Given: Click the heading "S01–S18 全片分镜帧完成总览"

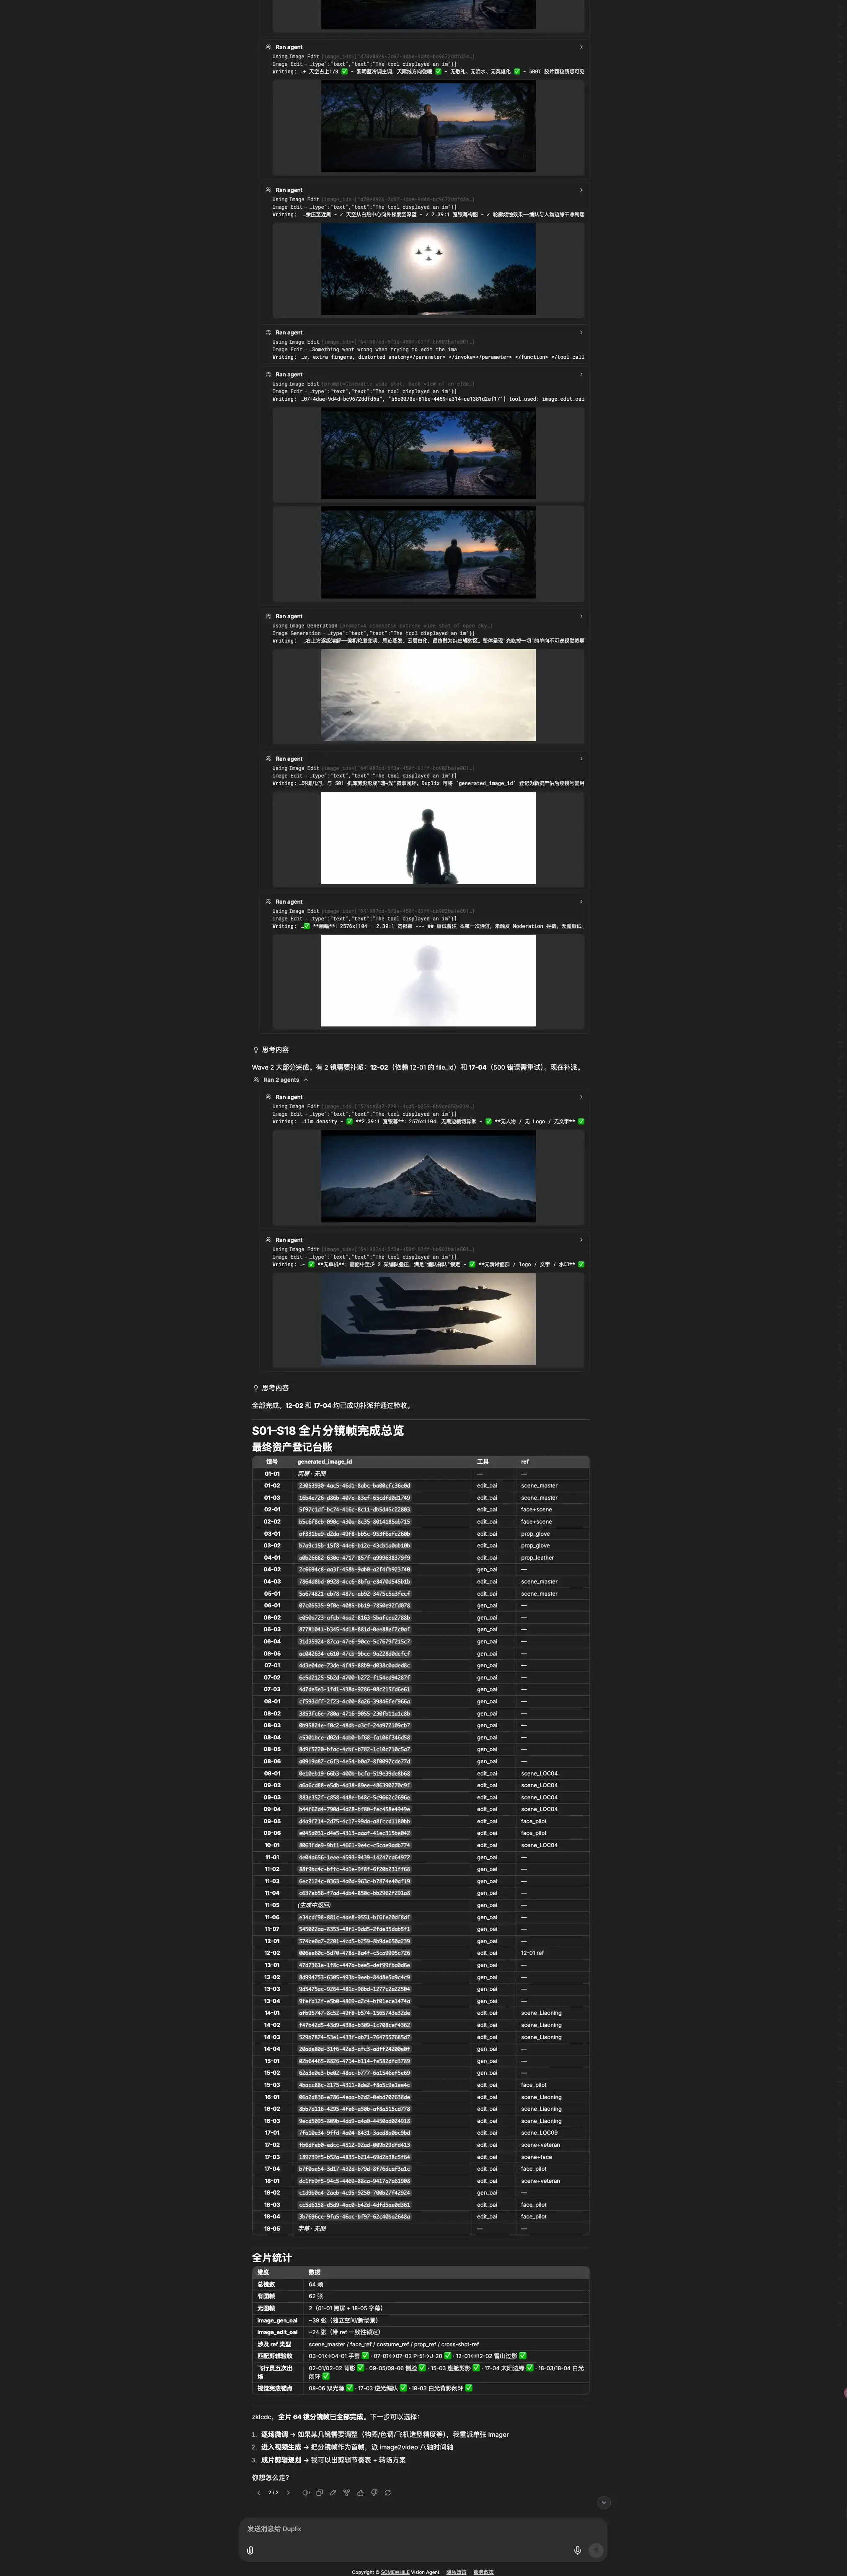Looking at the screenshot, I should tap(328, 1431).
